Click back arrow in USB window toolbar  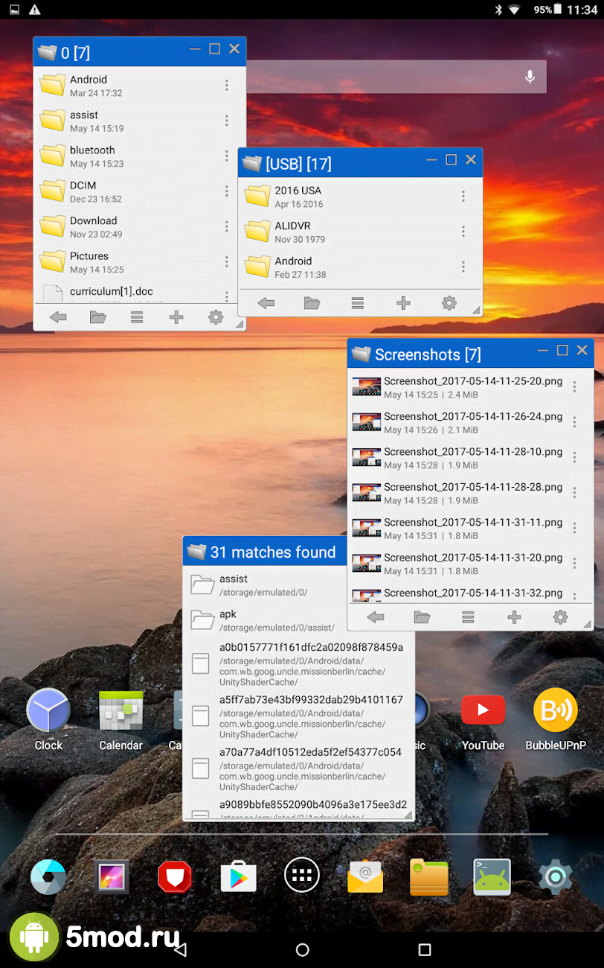coord(266,303)
